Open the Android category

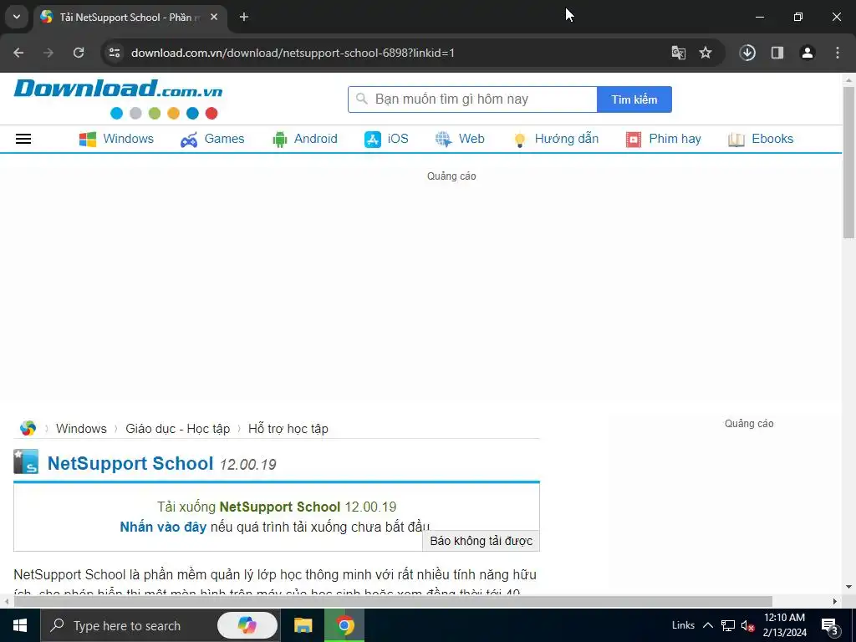point(304,139)
